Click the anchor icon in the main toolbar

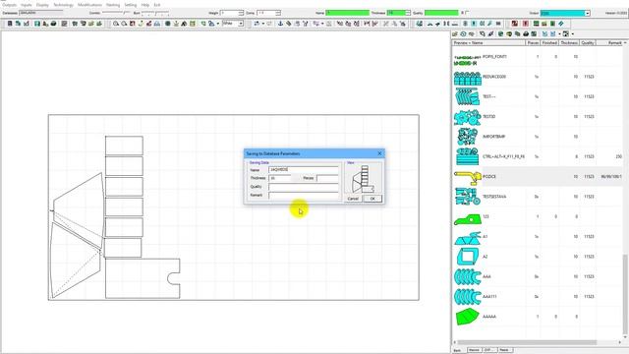[280, 24]
